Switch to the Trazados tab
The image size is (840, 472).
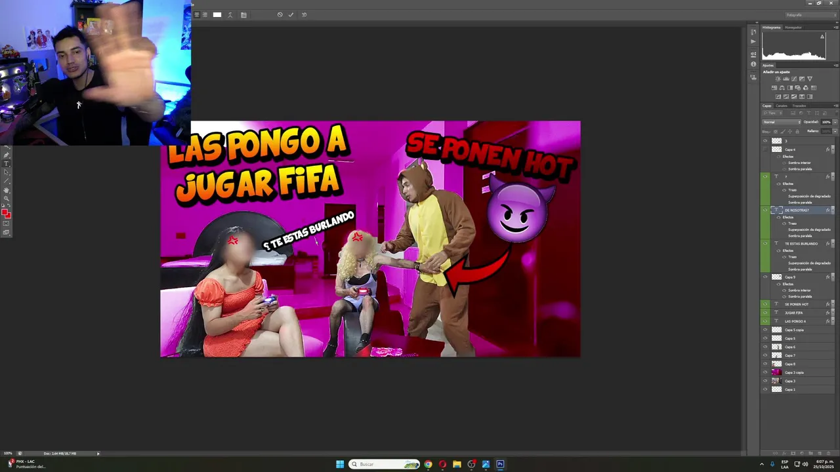coord(799,106)
